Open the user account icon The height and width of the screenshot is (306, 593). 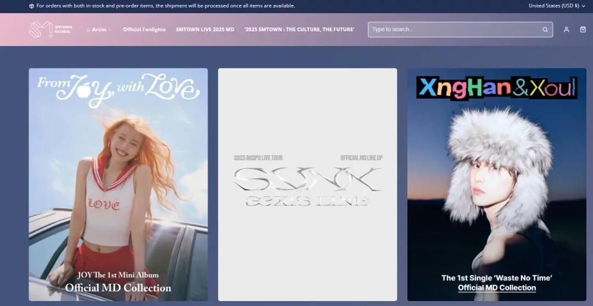point(566,30)
